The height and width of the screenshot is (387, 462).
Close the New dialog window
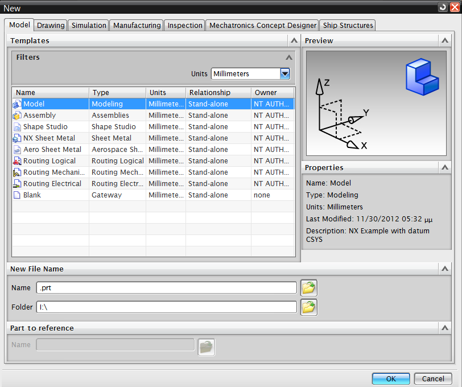click(455, 7)
